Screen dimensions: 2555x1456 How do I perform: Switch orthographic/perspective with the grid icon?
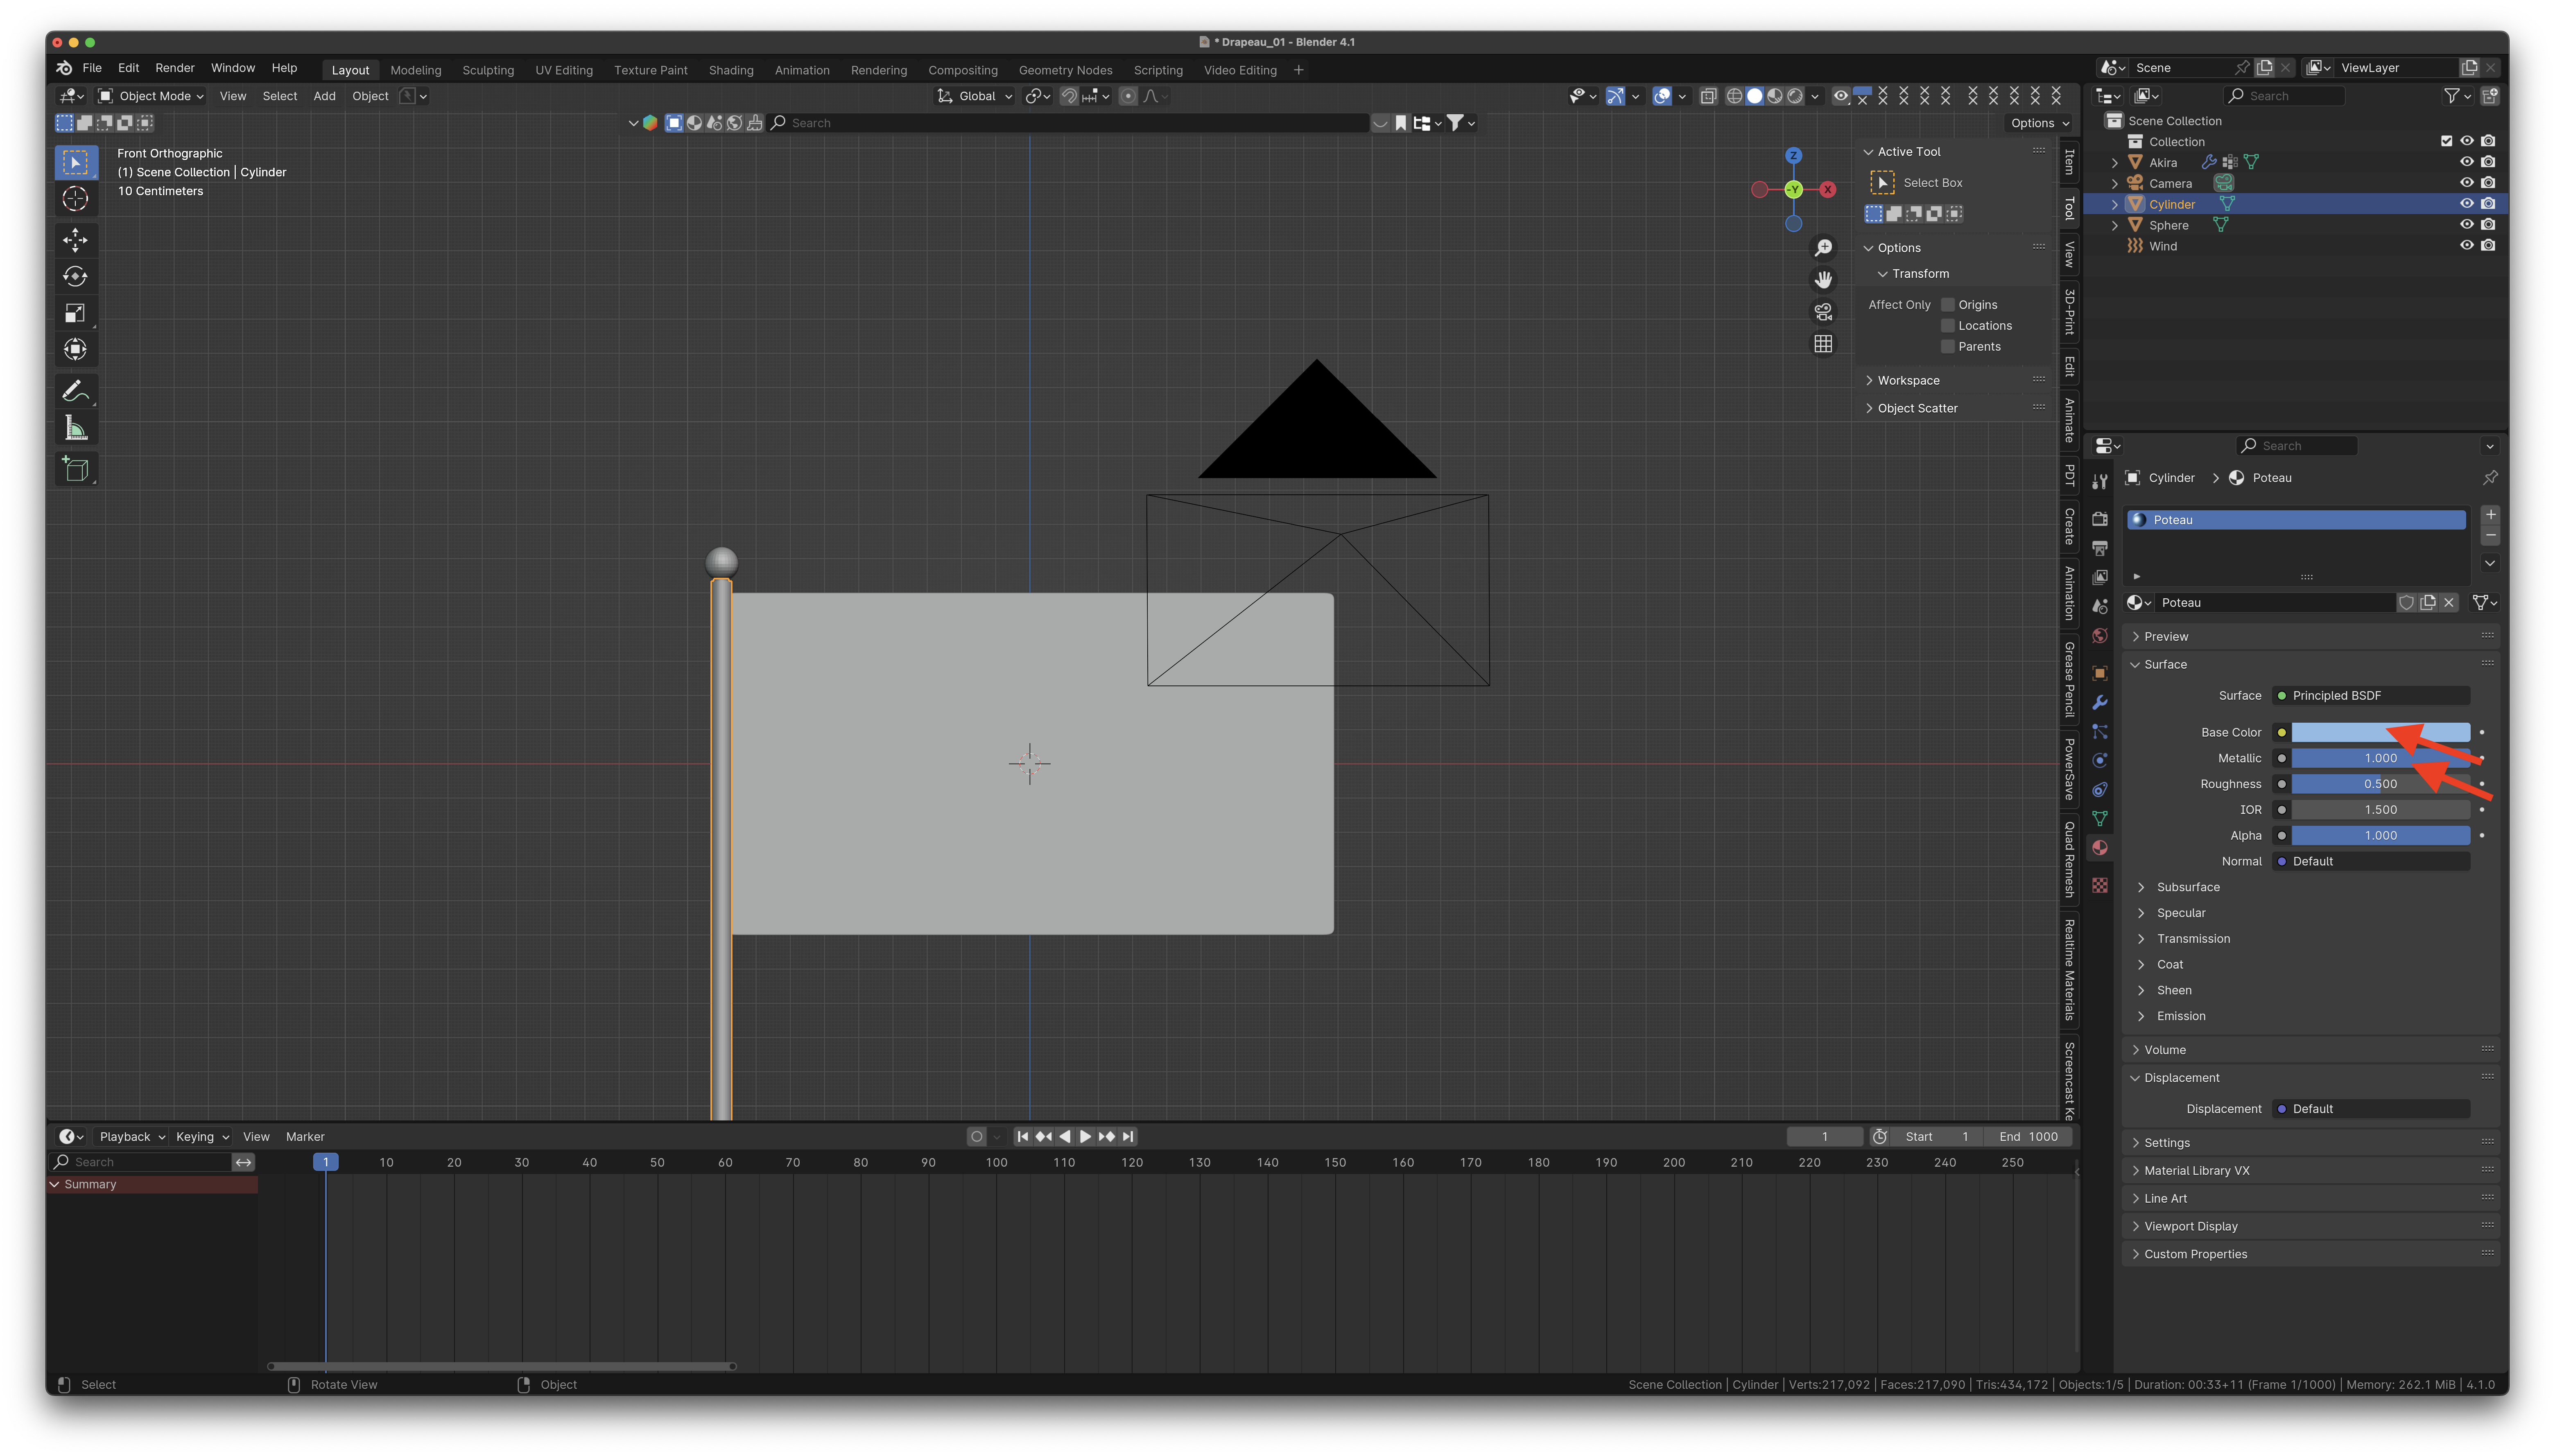coord(1824,344)
